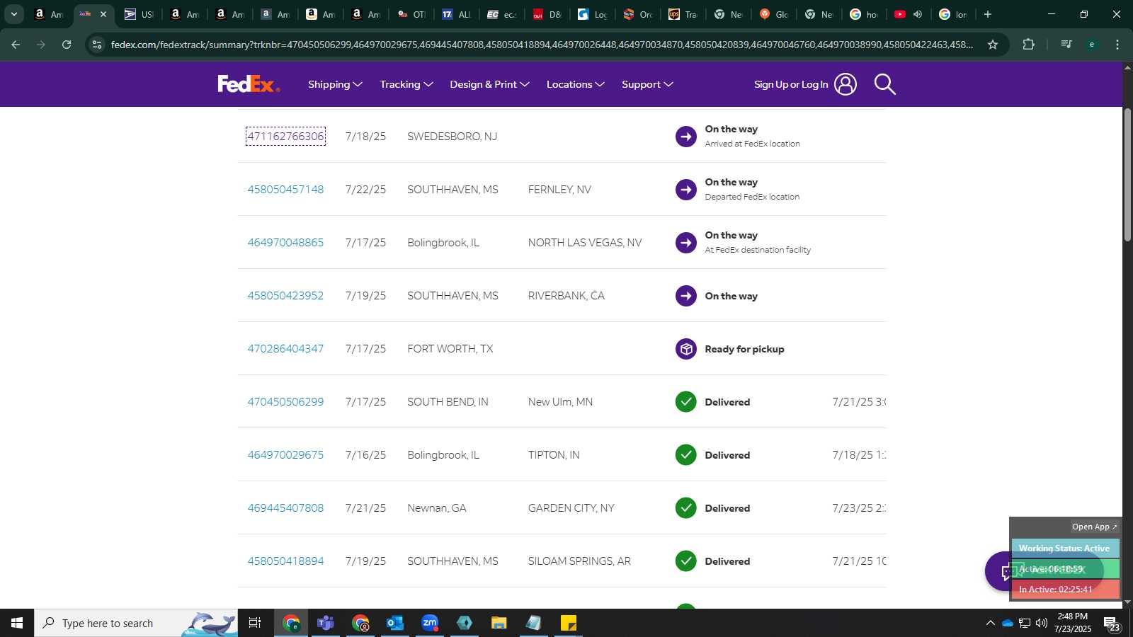Click the Working Status: Active label
This screenshot has width=1133, height=637.
tap(1064, 549)
